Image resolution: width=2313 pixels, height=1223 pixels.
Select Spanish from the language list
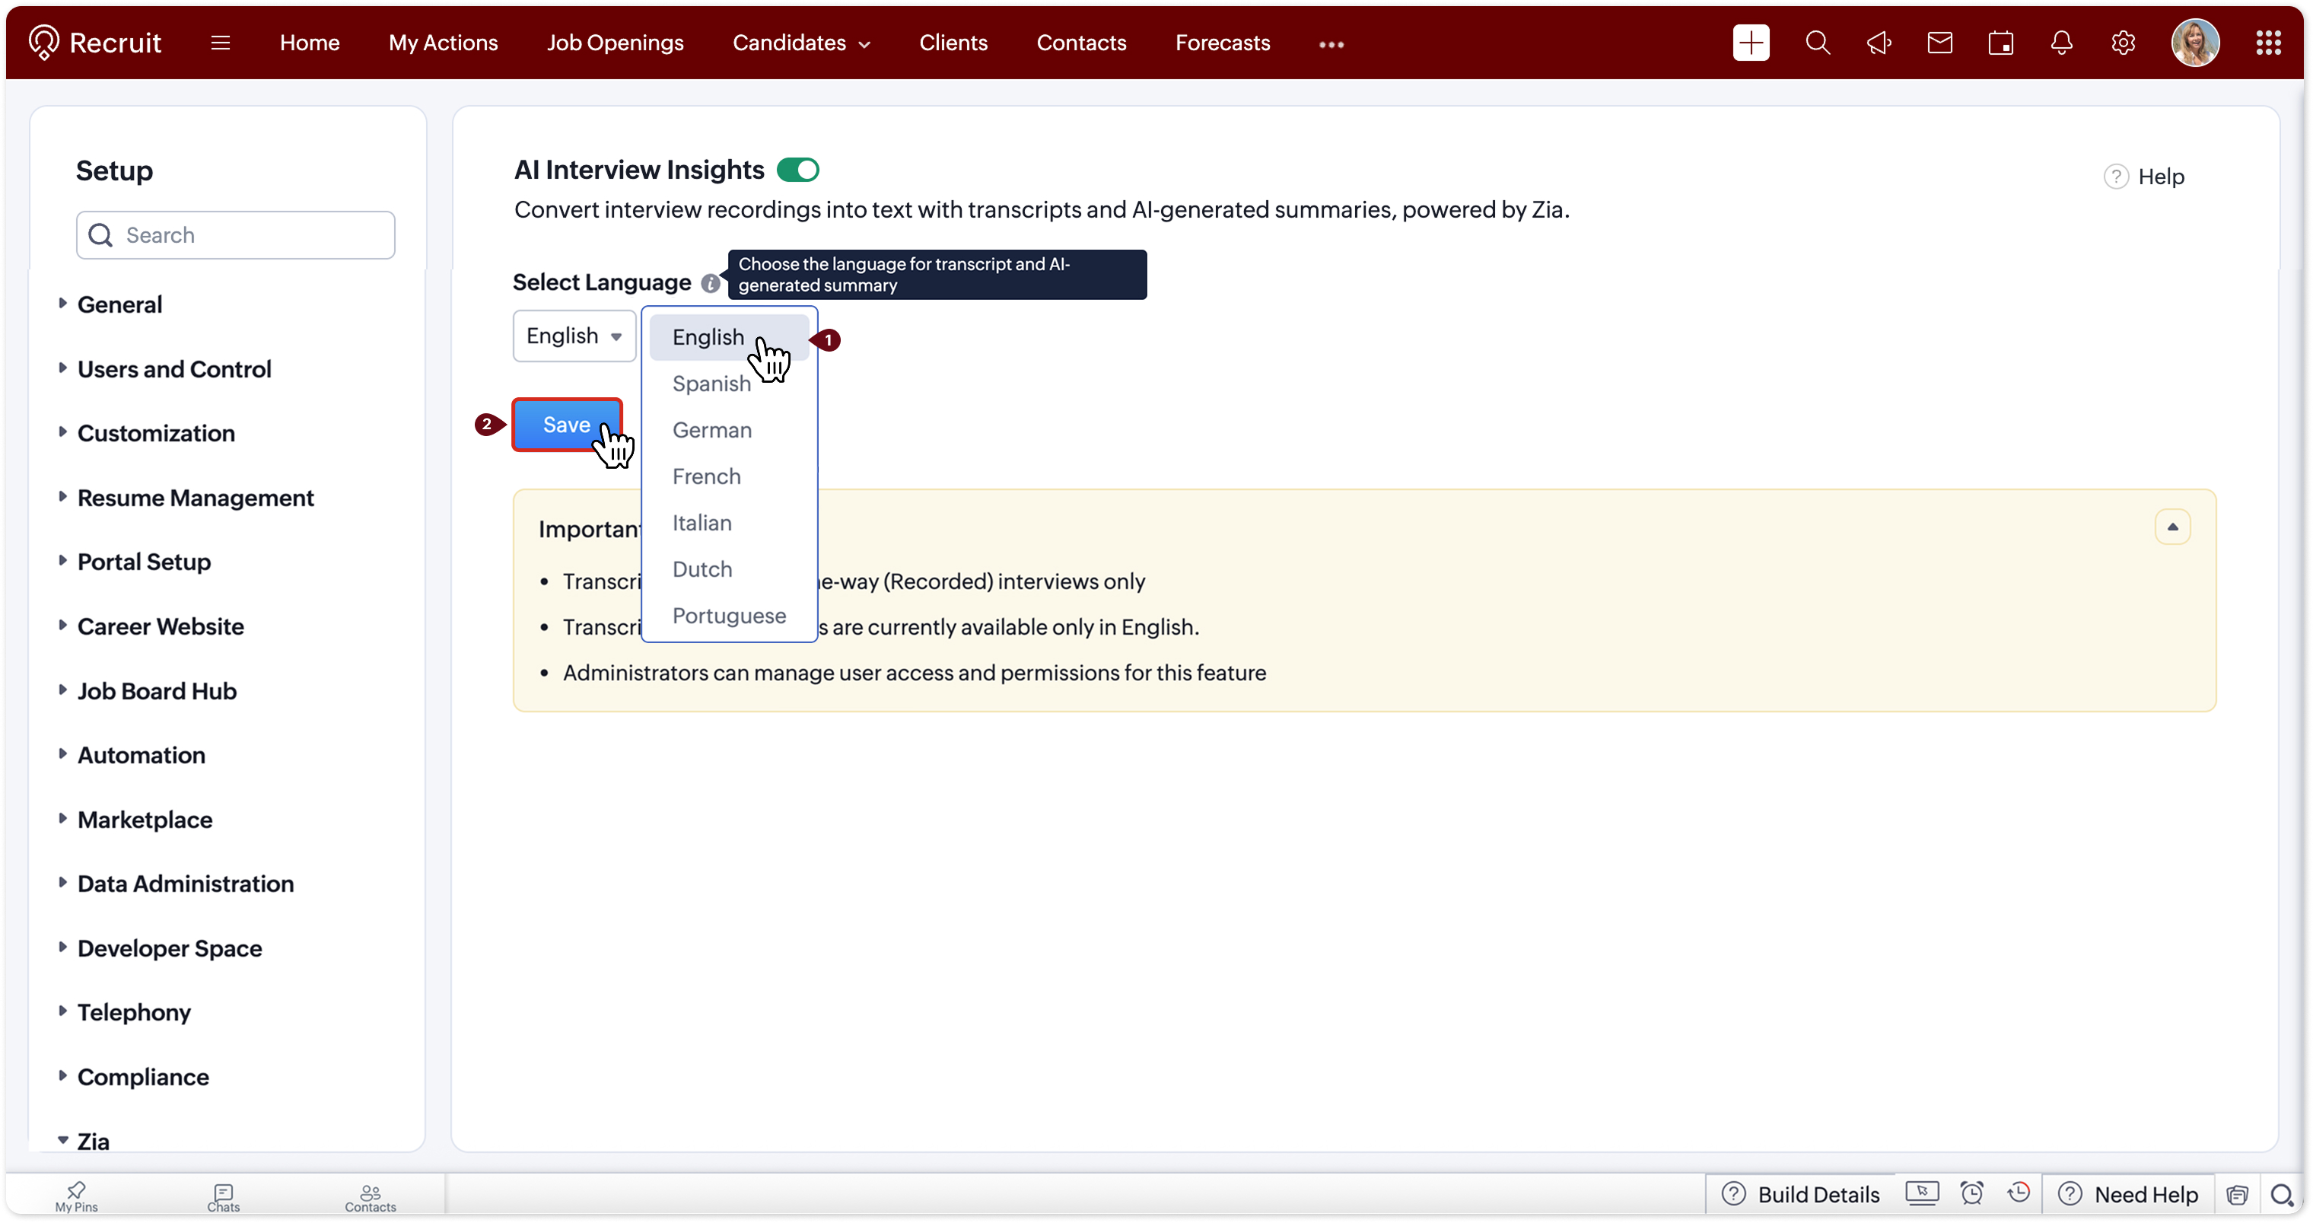pyautogui.click(x=711, y=384)
